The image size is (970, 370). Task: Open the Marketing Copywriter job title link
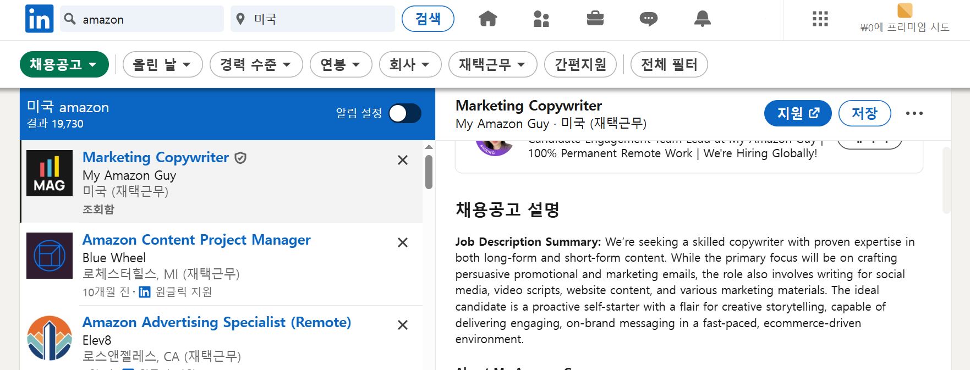(156, 157)
